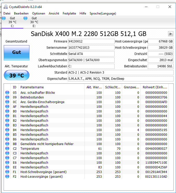Viewport: 176px width, 193px height.
Task: Click the Schlecht... column header
Action: 112,87
